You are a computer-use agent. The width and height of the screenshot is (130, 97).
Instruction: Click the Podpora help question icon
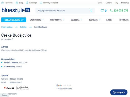[114, 92]
